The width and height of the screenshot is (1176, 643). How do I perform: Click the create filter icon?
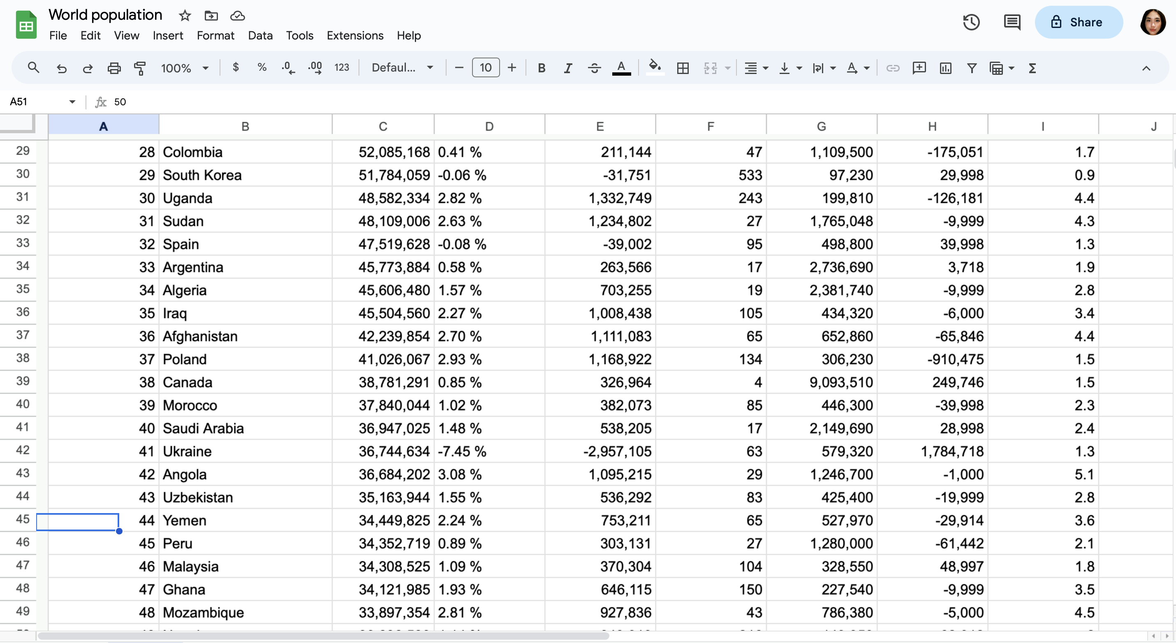pyautogui.click(x=972, y=68)
